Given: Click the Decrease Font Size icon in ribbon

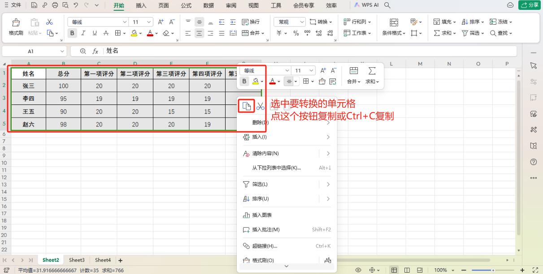Looking at the screenshot, I should click(x=171, y=22).
